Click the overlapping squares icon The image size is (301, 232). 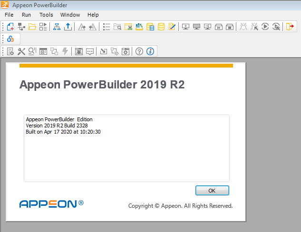(x=54, y=51)
